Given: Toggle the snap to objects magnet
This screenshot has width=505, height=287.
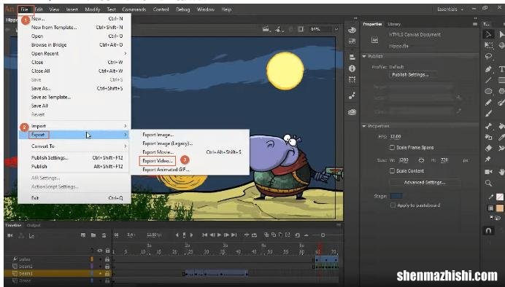Looking at the screenshot, I should 488,230.
